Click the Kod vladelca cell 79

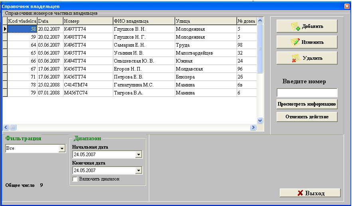[x=22, y=92]
